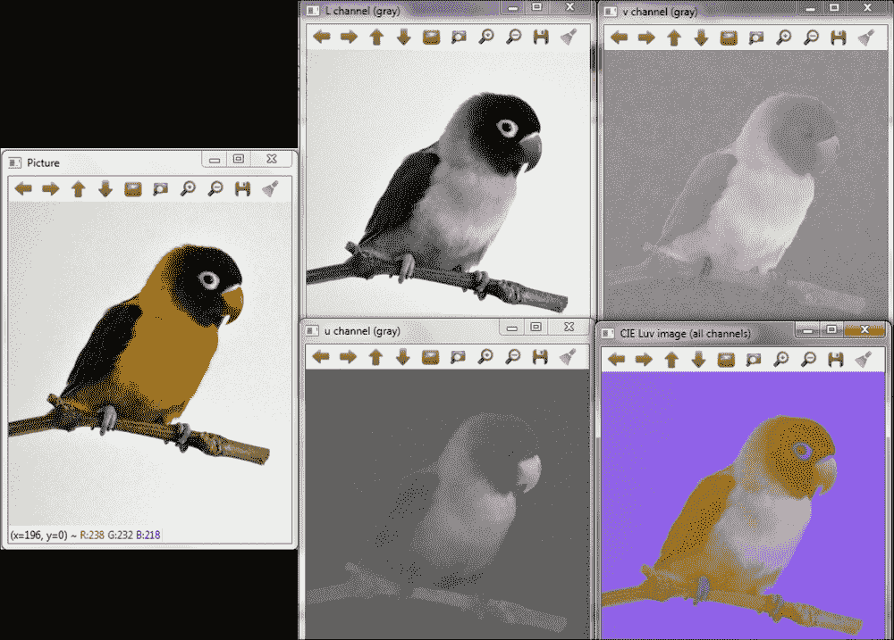This screenshot has height=640, width=894.
Task: Pan left in the Picture window
Action: click(23, 188)
